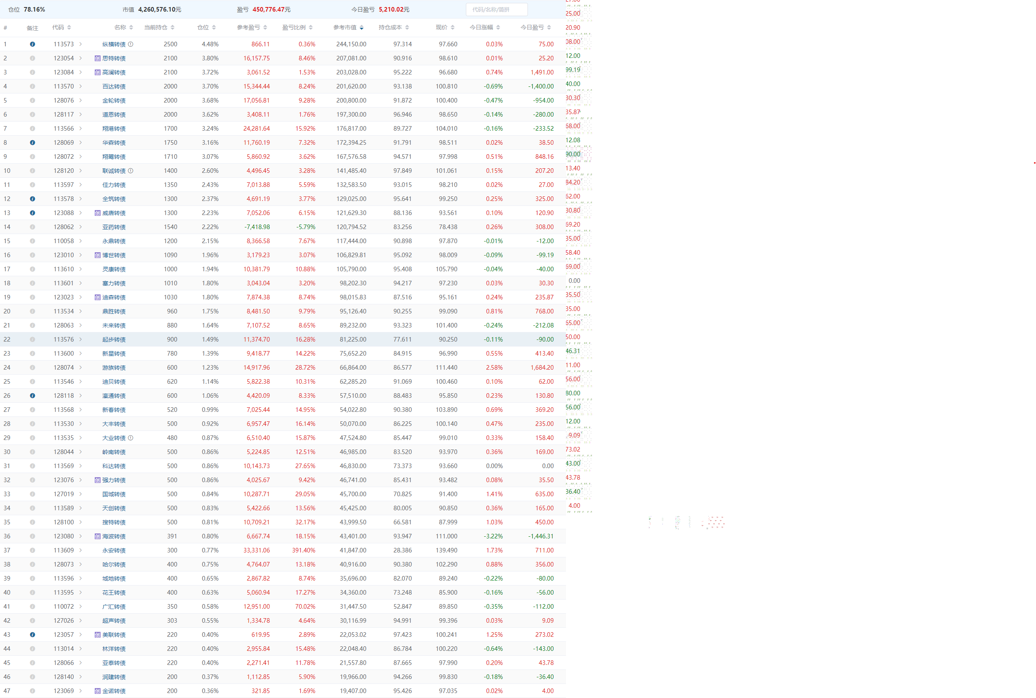Image resolution: width=1036 pixels, height=698 pixels.
Task: Click grey note icon on 起步转债 row
Action: [33, 339]
